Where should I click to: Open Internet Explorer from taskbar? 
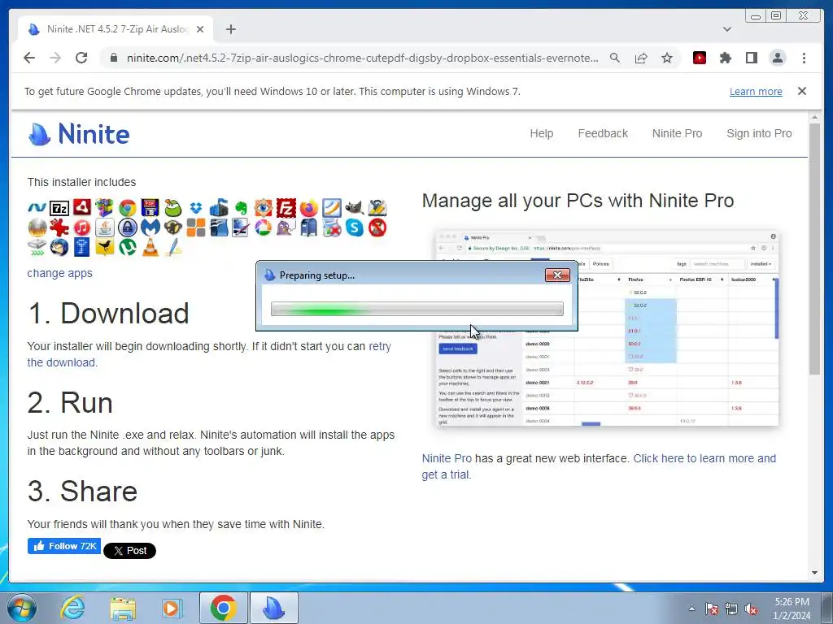(72, 608)
